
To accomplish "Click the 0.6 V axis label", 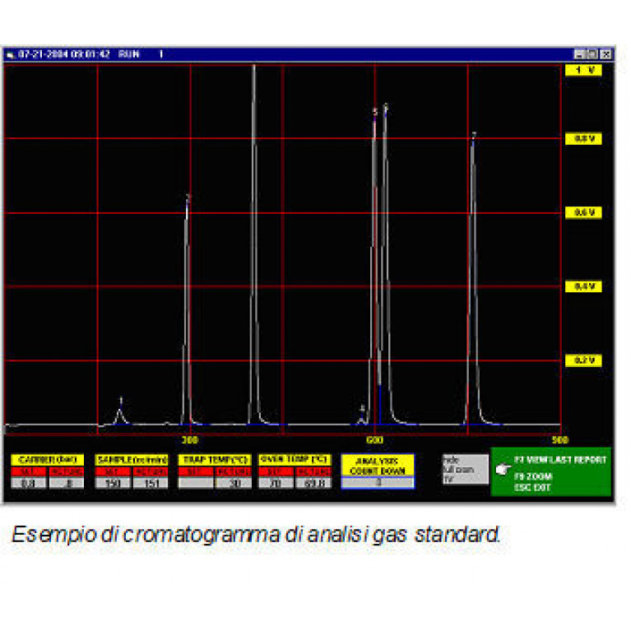I will pyautogui.click(x=583, y=212).
